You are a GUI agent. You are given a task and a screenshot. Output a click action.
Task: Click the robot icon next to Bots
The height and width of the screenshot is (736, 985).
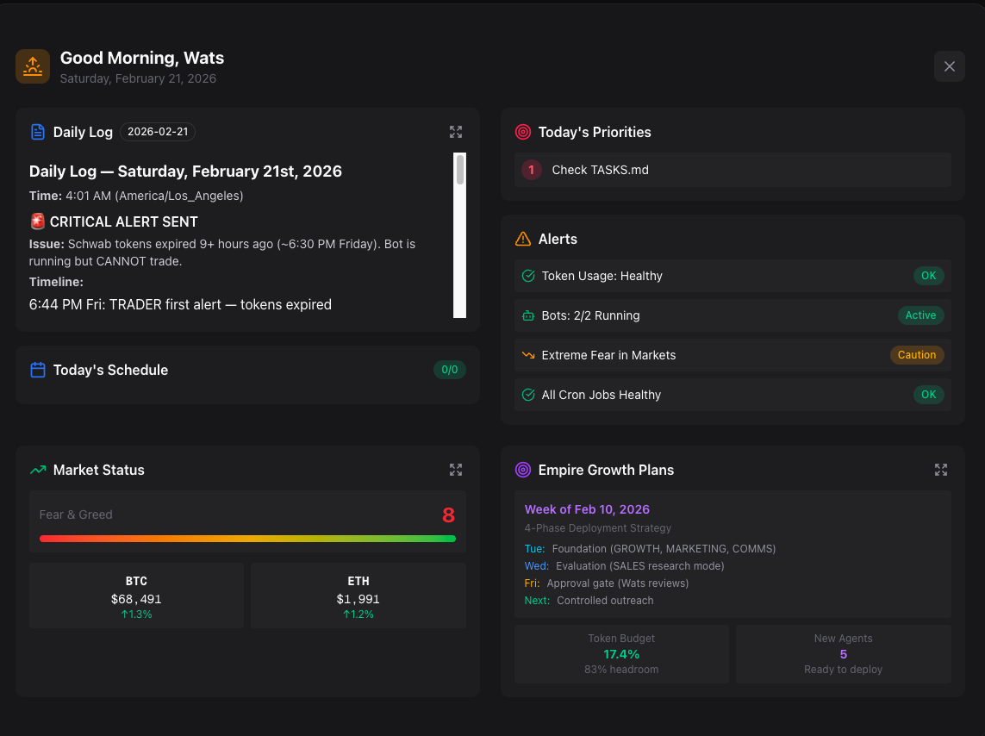click(528, 315)
